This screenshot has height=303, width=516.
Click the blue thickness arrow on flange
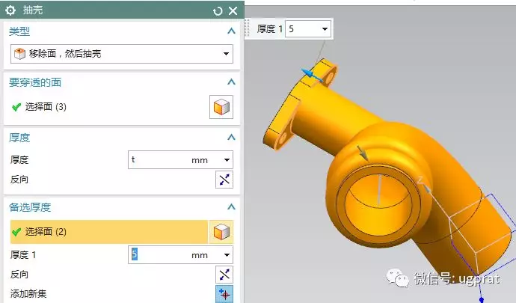click(x=311, y=75)
